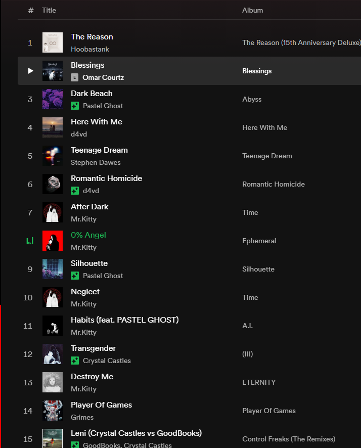Open the album 'Abyss'
The image size is (361, 448).
coord(252,99)
